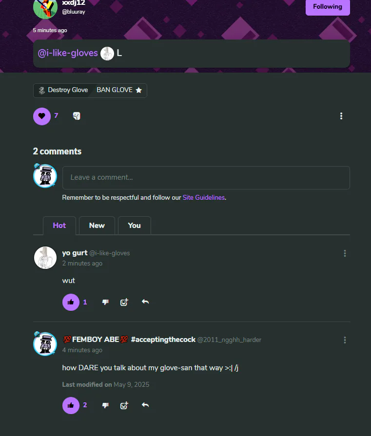Reply to FEMBOY ABE's comment
The width and height of the screenshot is (371, 436).
click(145, 405)
